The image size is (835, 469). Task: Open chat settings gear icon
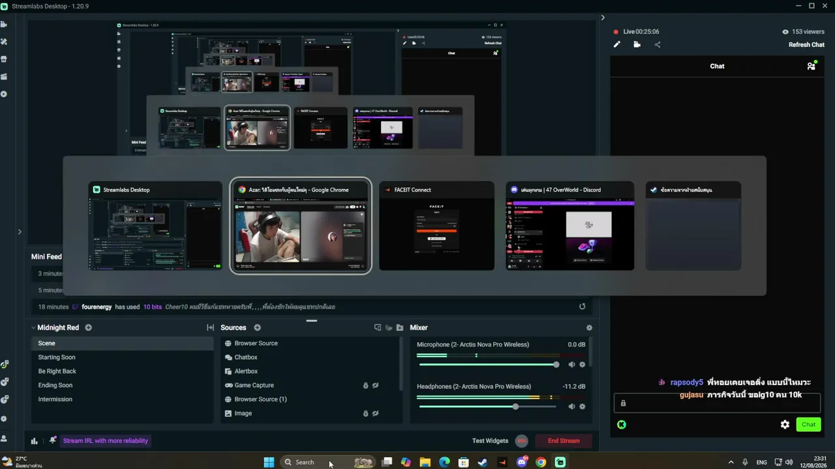(x=785, y=425)
